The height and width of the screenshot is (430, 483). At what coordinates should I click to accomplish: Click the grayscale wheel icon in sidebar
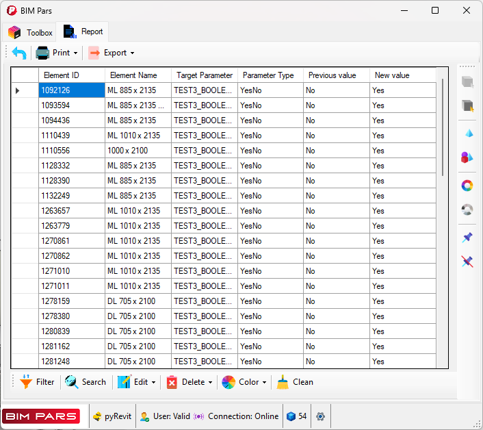point(467,210)
